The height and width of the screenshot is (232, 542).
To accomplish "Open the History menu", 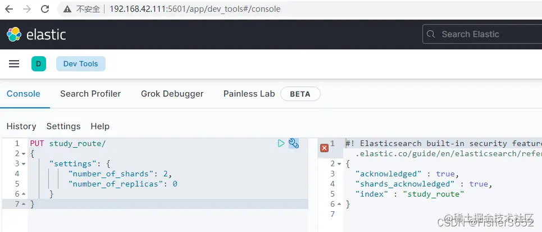I will point(21,126).
